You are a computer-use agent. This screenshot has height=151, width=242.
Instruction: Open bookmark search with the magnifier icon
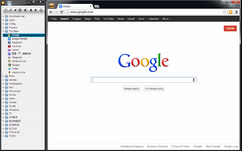pyautogui.click(x=11, y=10)
